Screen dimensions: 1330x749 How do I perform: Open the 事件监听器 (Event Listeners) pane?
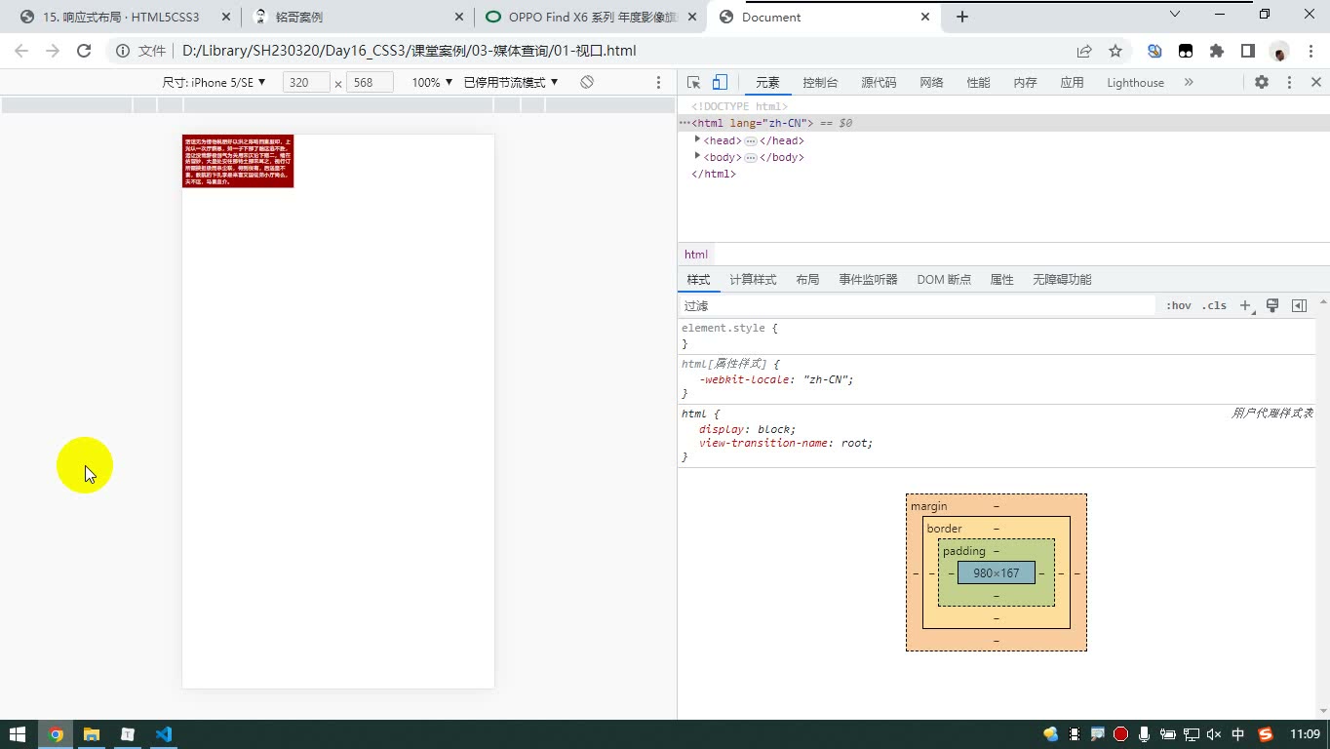[x=868, y=280]
